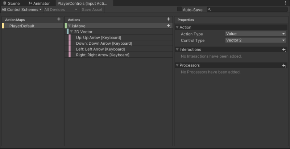The width and height of the screenshot is (290, 149).
Task: Click the Scene tab grid icon
Action: click(5, 3)
